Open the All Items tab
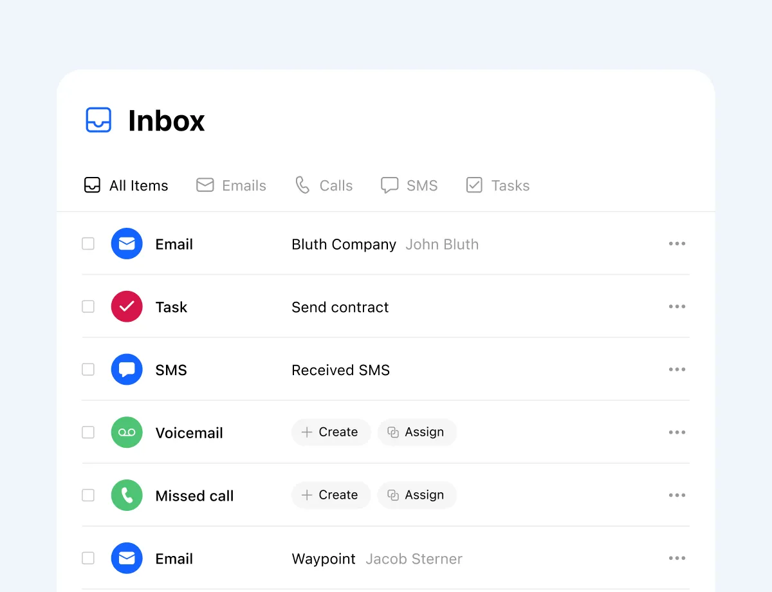The image size is (772, 592). (x=126, y=185)
